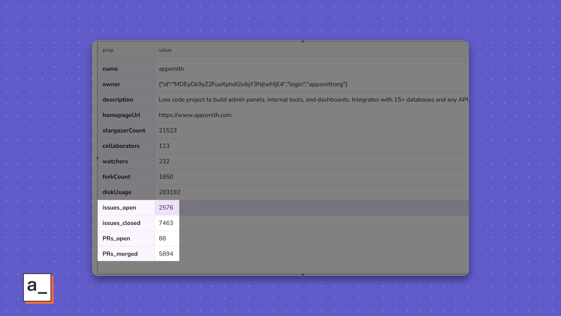
Task: Select the 'diskUsage' row label
Action: coord(117,192)
